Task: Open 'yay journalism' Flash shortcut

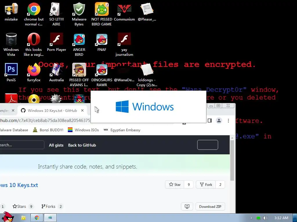Action: click(124, 45)
